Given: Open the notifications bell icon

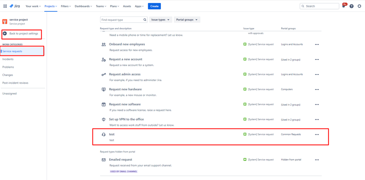Looking at the screenshot, I should (344, 6).
